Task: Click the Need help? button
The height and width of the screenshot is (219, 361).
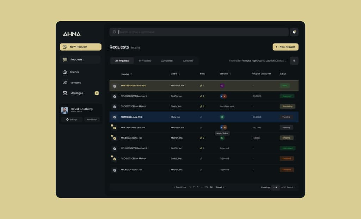Action: click(92, 120)
